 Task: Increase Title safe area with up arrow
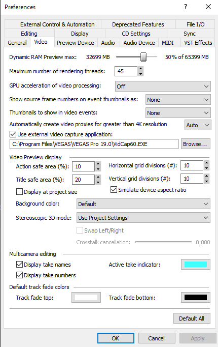[98, 177]
